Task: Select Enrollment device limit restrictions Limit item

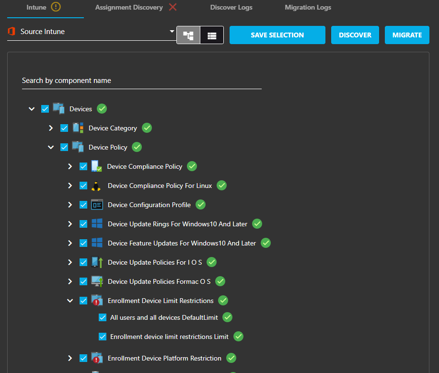Action: tap(169, 337)
